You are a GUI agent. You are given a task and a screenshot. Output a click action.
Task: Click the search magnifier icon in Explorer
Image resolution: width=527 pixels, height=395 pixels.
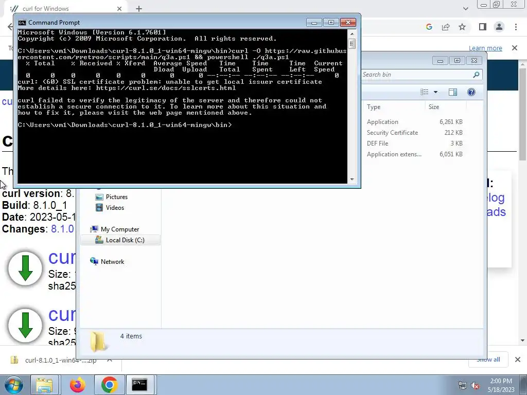476,75
